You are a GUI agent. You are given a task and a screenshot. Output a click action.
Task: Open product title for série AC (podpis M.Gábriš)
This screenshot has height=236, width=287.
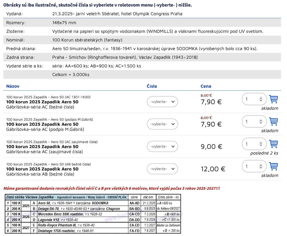tap(42, 124)
